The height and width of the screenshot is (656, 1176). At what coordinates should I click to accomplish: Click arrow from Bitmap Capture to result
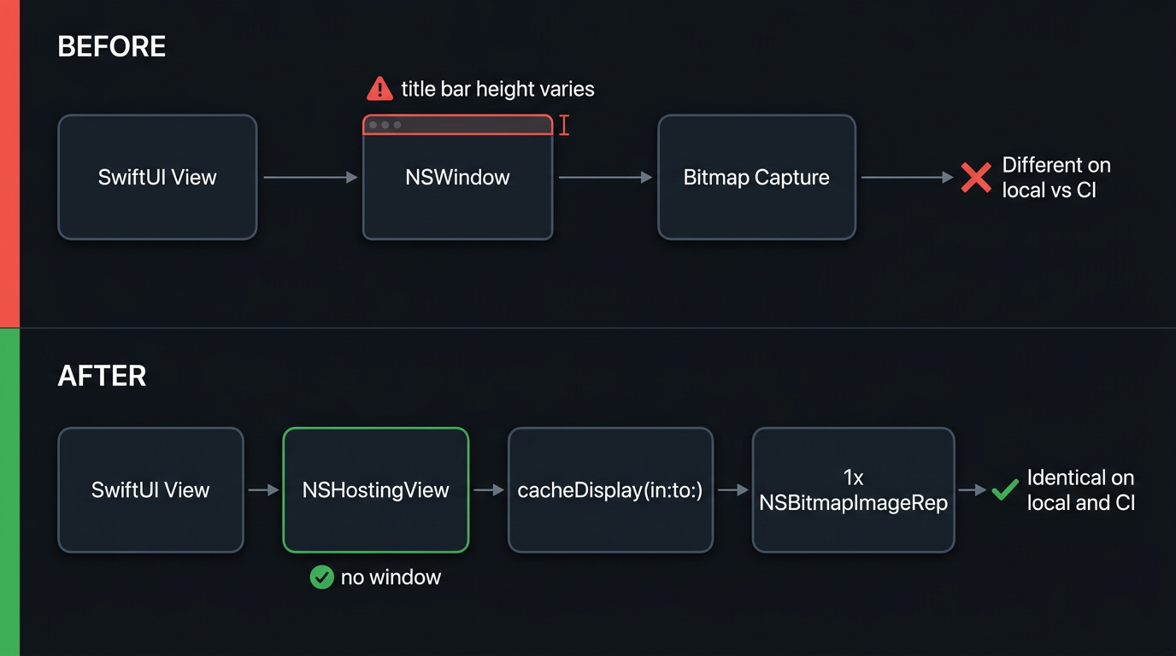[907, 178]
